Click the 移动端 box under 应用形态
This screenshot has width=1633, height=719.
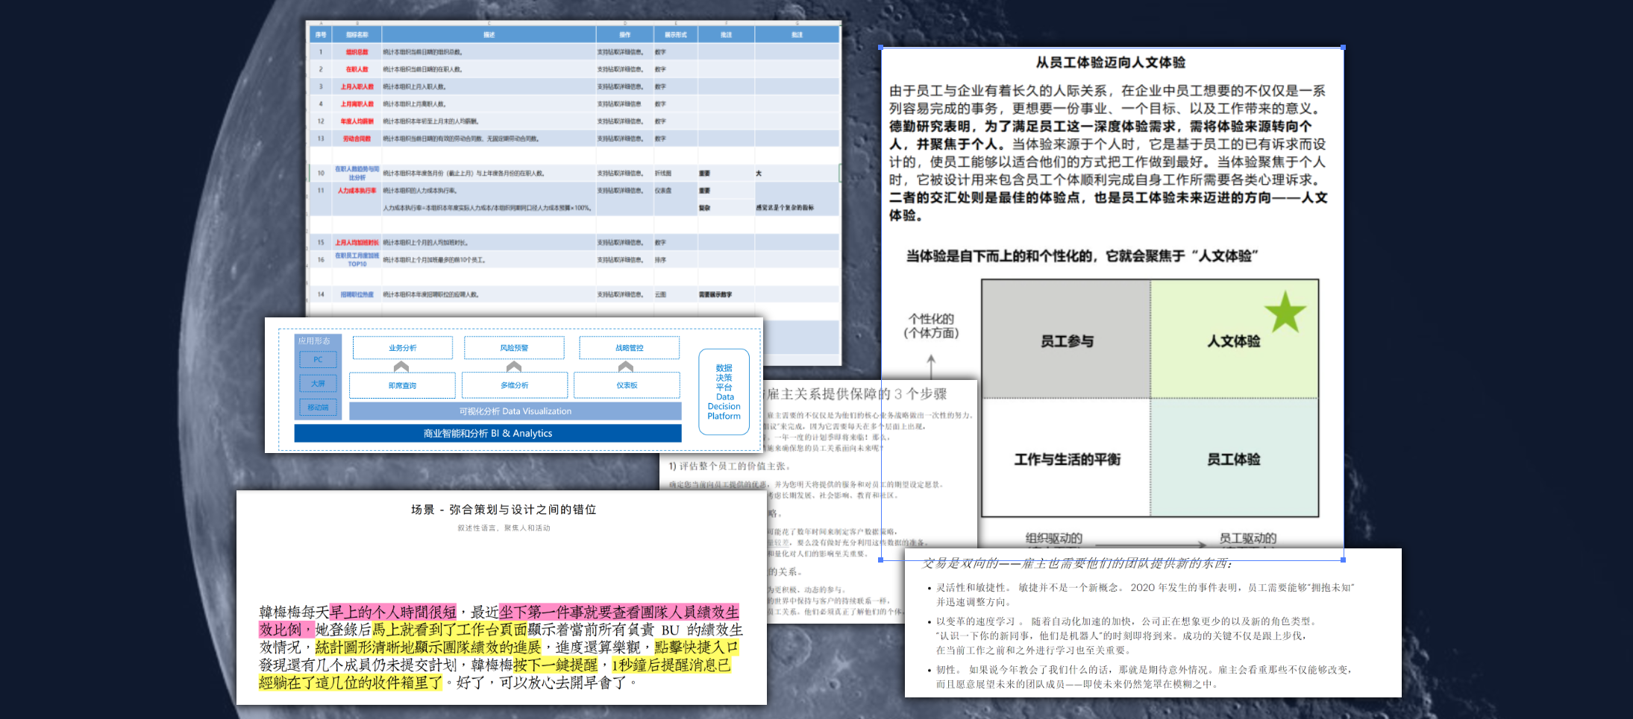coord(319,408)
